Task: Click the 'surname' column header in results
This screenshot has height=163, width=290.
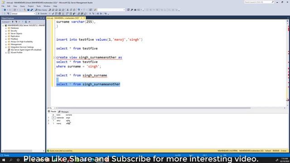Action: tap(69, 115)
